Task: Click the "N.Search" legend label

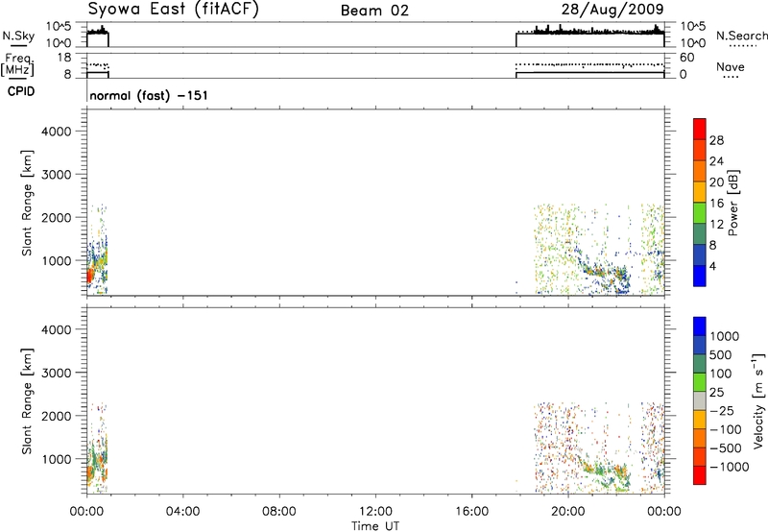Action: pyautogui.click(x=741, y=36)
